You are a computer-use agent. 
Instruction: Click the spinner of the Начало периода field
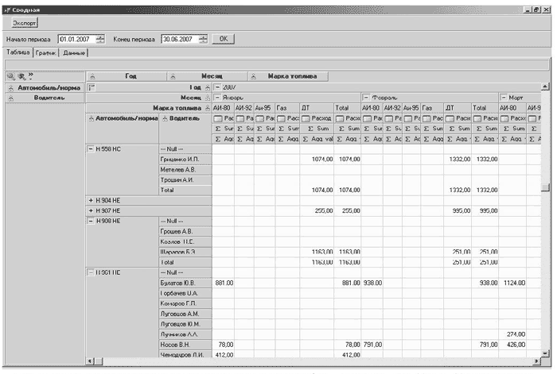101,40
